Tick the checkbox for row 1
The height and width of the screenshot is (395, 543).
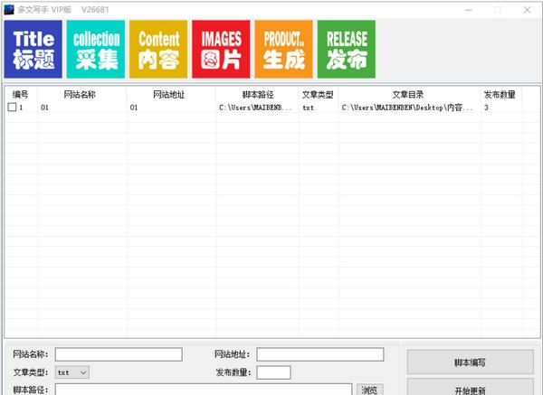pos(12,108)
